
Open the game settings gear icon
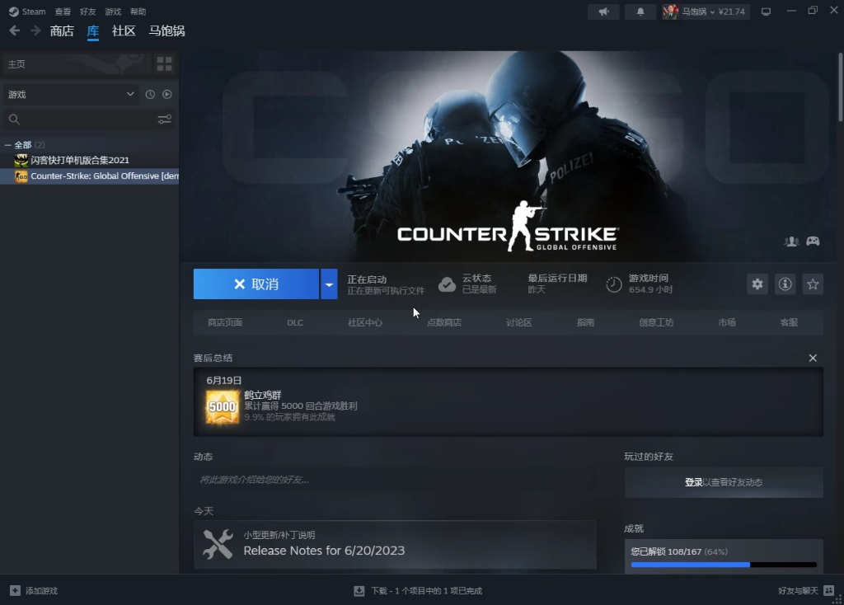click(x=757, y=284)
